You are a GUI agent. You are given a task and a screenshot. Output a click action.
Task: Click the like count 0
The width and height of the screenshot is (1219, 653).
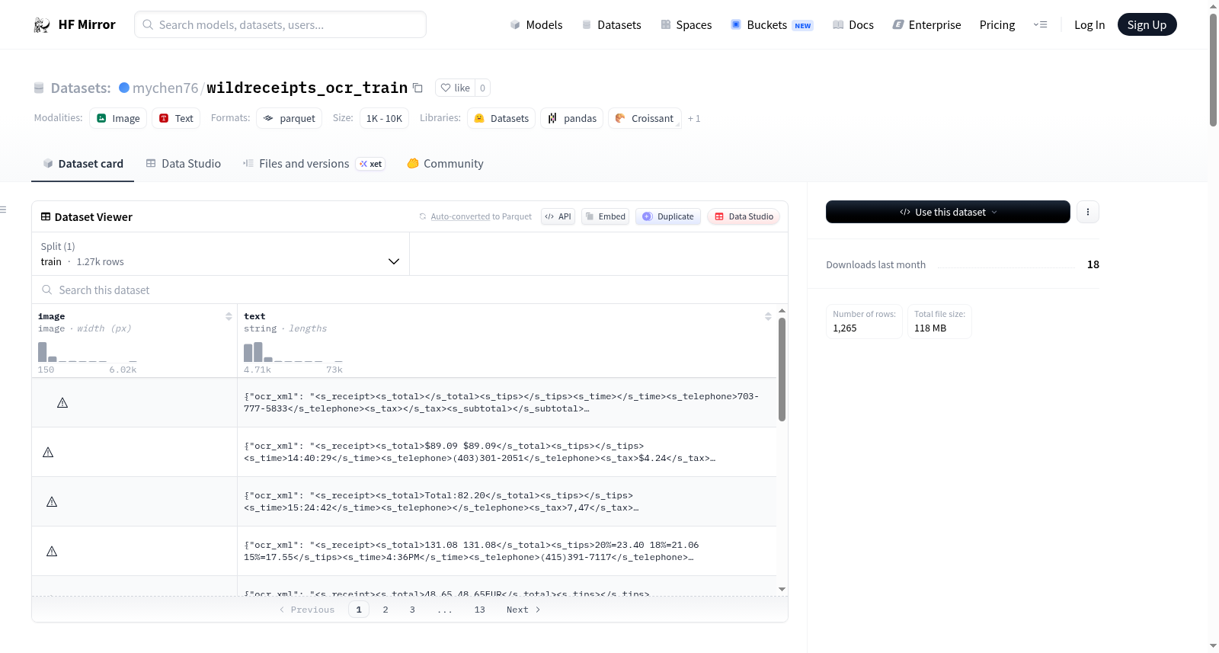(483, 88)
